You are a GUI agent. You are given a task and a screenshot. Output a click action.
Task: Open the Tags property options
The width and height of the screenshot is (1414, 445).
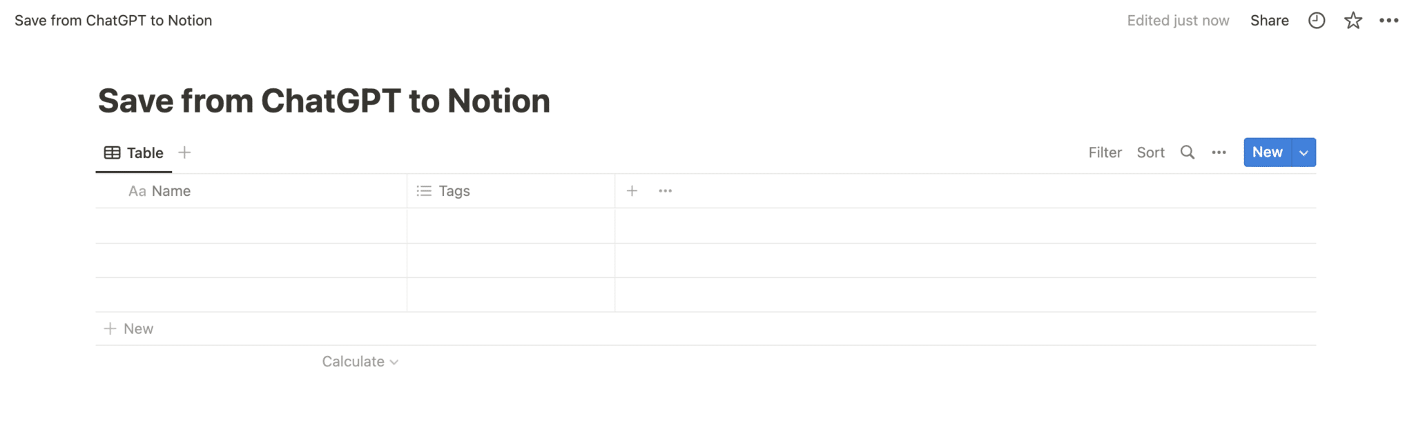coord(453,190)
